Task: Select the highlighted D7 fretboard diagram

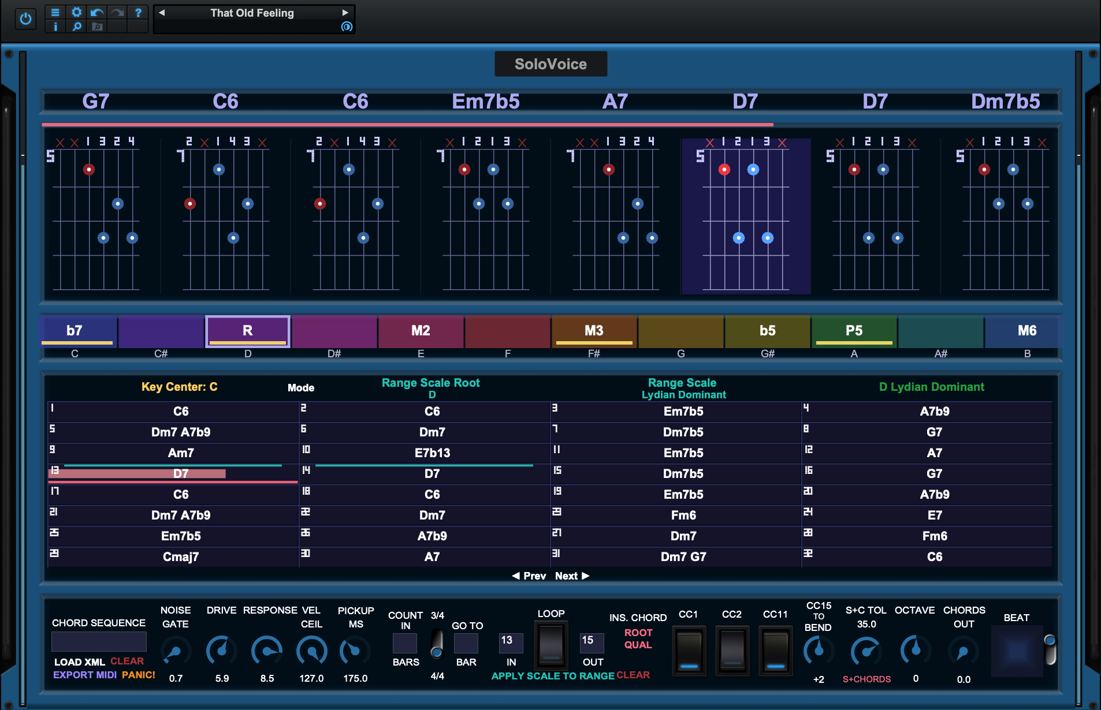Action: point(746,216)
